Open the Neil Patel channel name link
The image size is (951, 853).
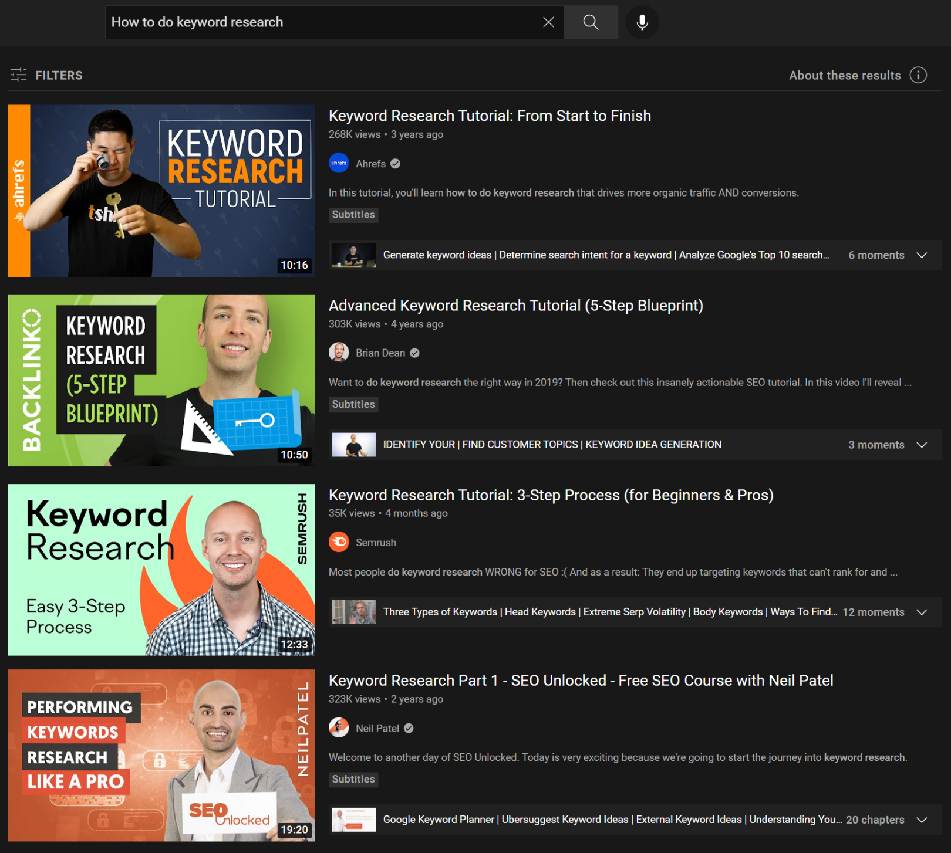pos(377,728)
